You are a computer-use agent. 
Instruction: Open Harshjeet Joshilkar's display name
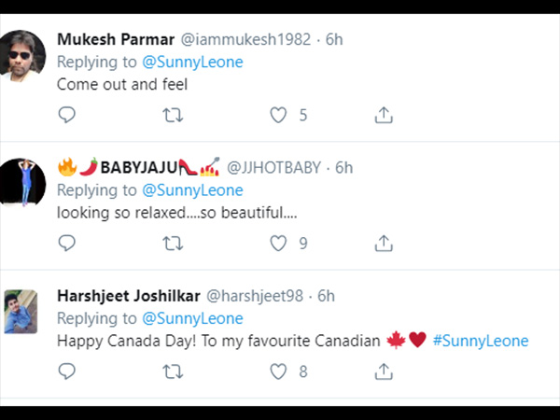click(129, 296)
